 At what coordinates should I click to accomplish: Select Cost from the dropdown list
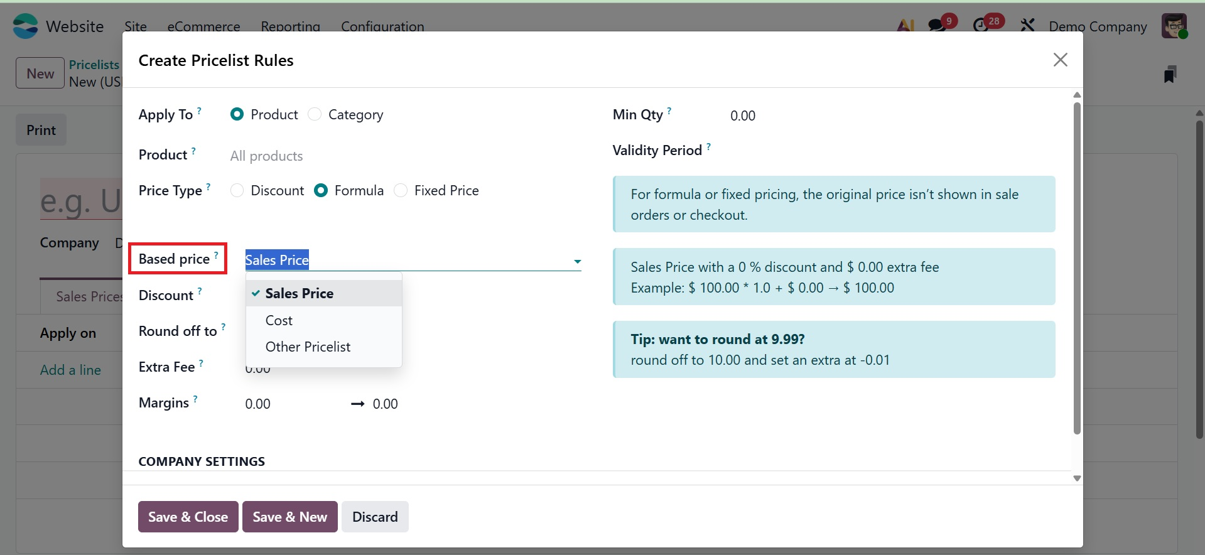[x=324, y=320]
